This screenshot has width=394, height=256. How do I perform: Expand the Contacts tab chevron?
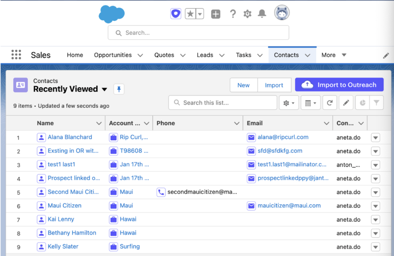click(308, 55)
